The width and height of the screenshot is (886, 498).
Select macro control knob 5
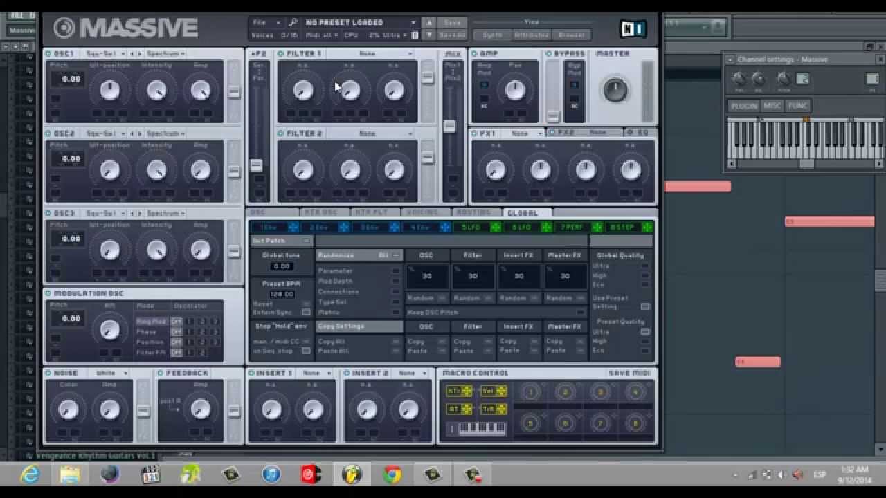(x=531, y=423)
